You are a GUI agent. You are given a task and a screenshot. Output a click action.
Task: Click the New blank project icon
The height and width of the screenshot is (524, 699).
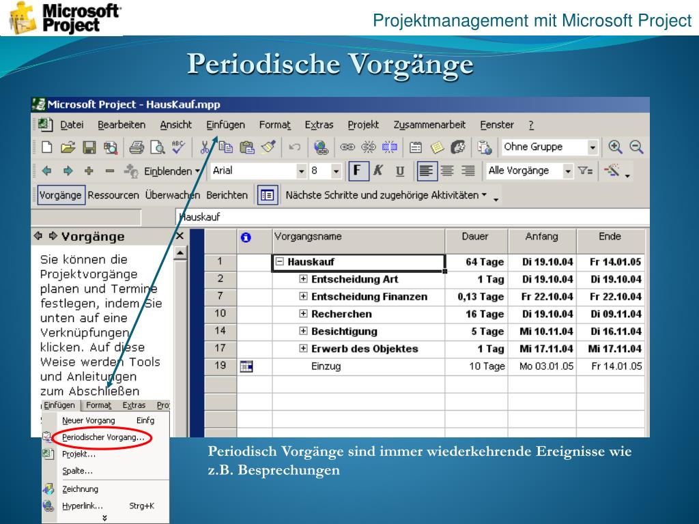click(x=47, y=147)
